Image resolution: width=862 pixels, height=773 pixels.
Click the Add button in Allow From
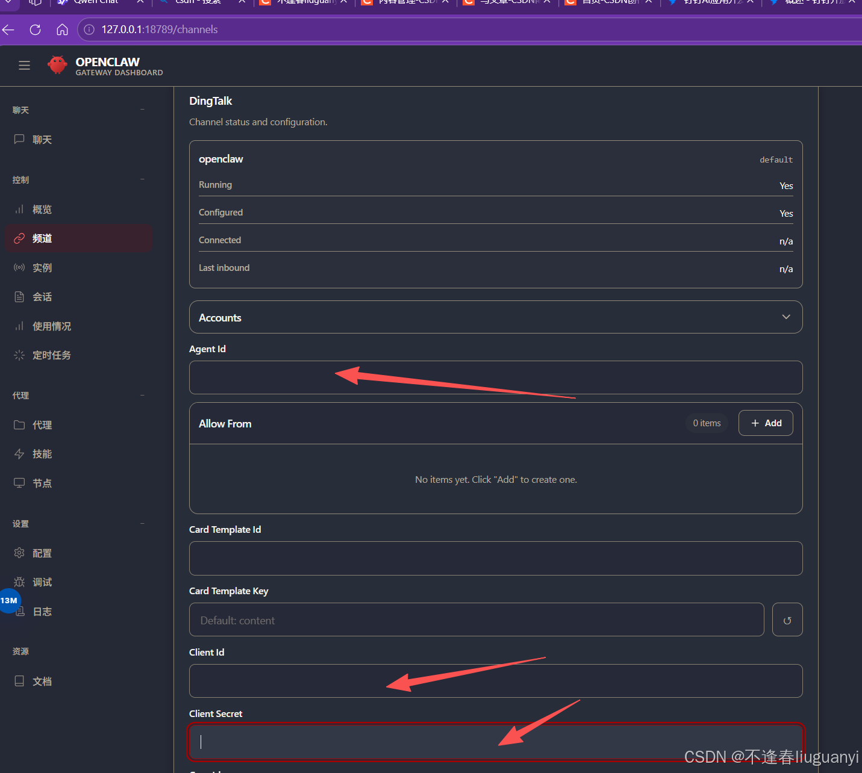[x=766, y=423]
